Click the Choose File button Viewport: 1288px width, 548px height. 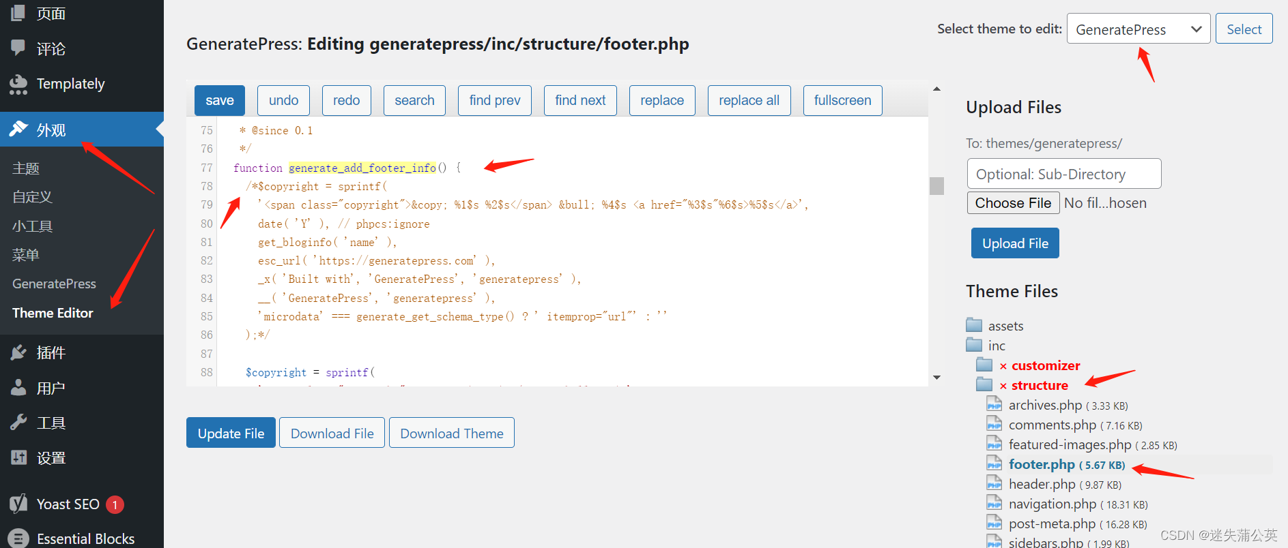click(x=1013, y=203)
